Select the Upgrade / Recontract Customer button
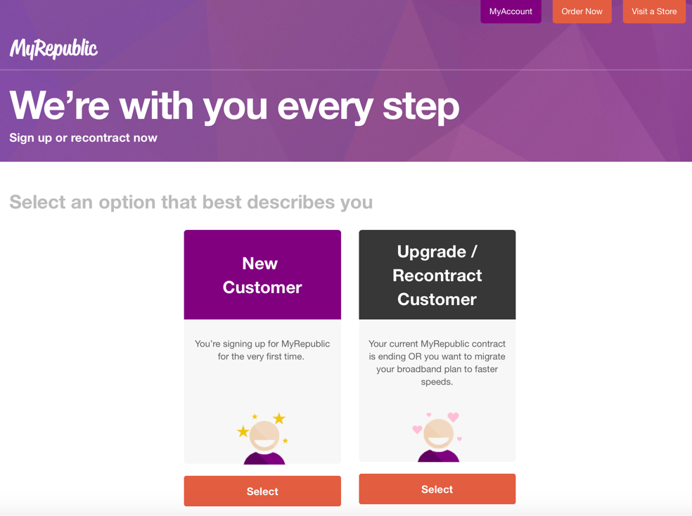Screen dimensions: 692x516 tap(437, 489)
